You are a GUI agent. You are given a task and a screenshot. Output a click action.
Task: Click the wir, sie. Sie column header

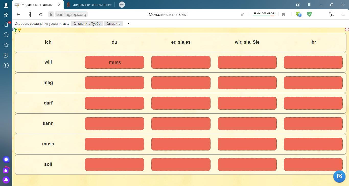(247, 42)
